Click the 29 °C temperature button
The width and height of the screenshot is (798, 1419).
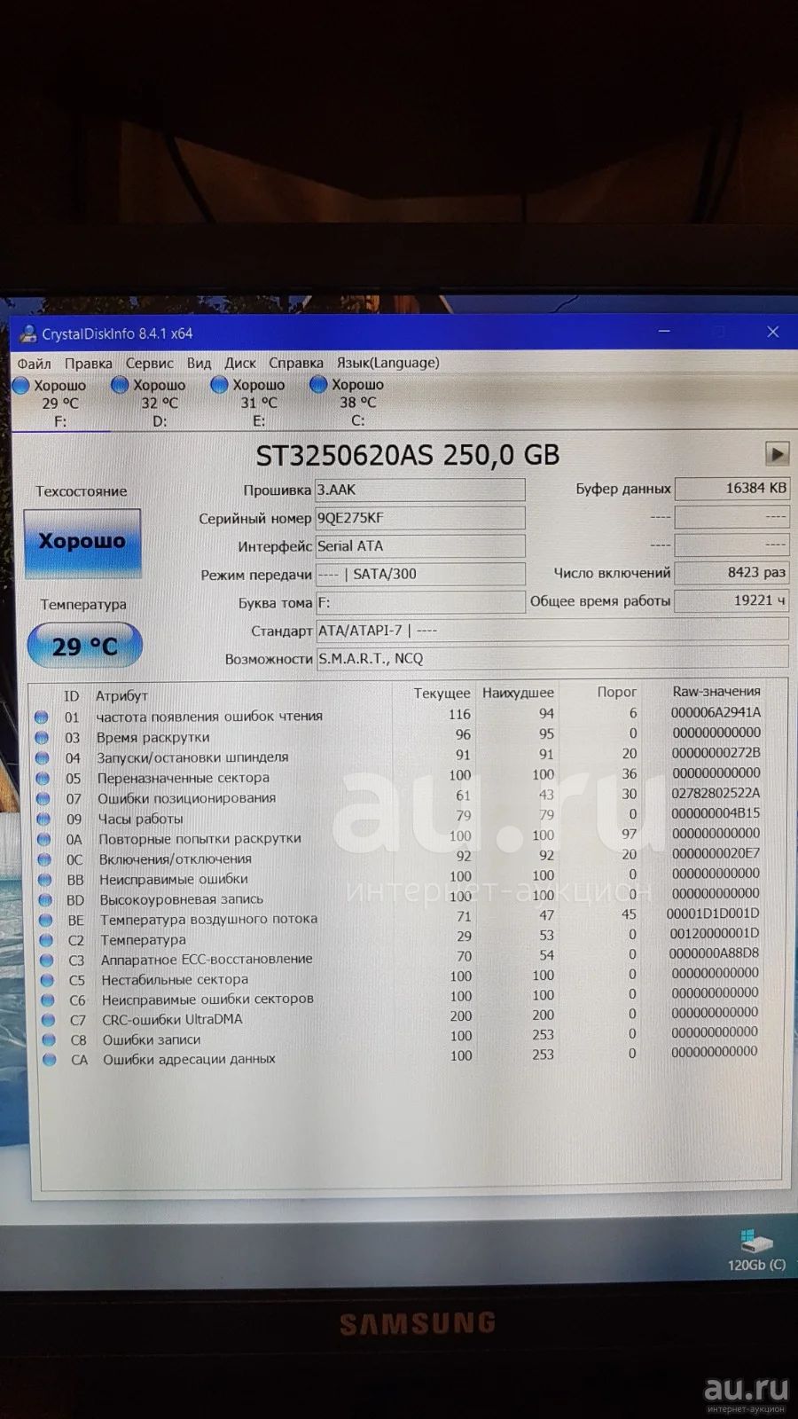click(x=84, y=646)
